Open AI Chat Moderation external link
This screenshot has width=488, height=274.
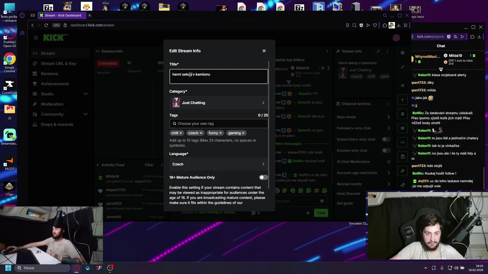388,162
